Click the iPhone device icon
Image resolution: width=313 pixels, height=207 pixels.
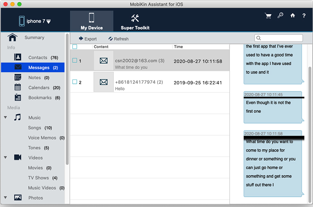point(22,21)
